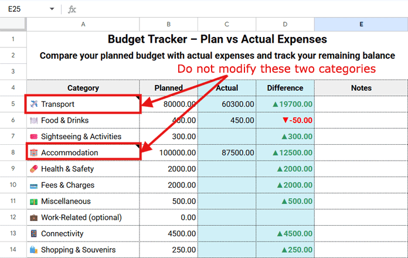Select the Miscellaneous category cell
Screen dimensions: 408x258
83,201
